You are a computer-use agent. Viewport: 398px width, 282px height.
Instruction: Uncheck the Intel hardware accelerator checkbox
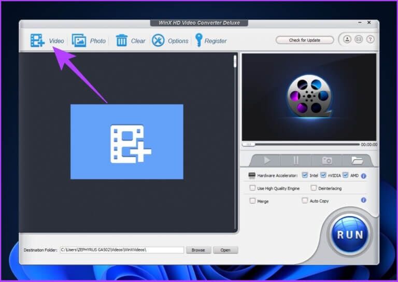pos(305,175)
